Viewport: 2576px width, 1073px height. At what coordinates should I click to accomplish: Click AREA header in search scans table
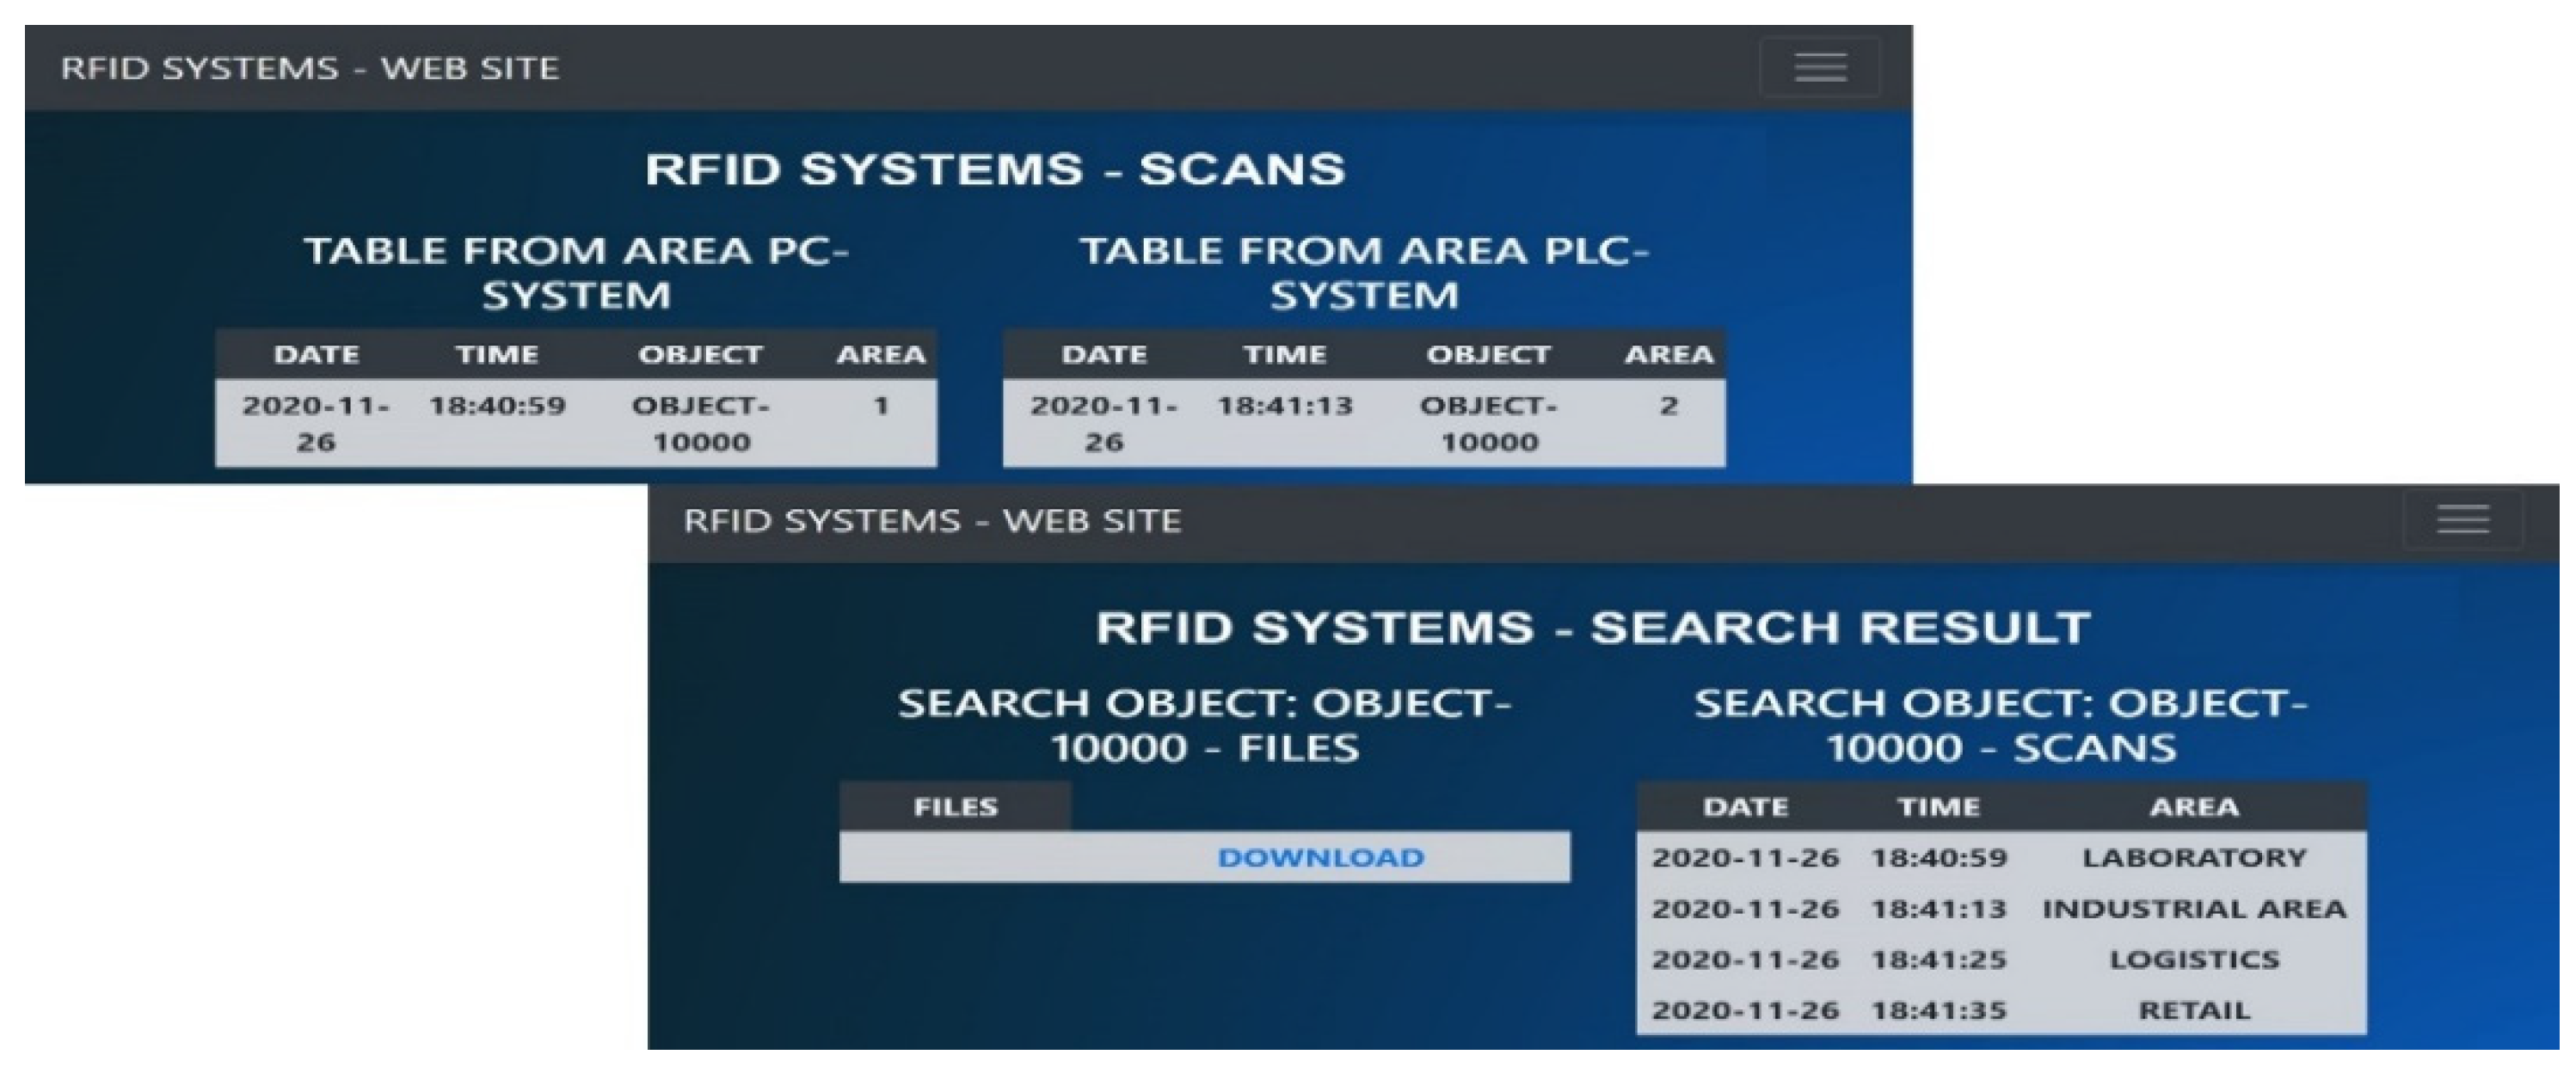pyautogui.click(x=2194, y=807)
